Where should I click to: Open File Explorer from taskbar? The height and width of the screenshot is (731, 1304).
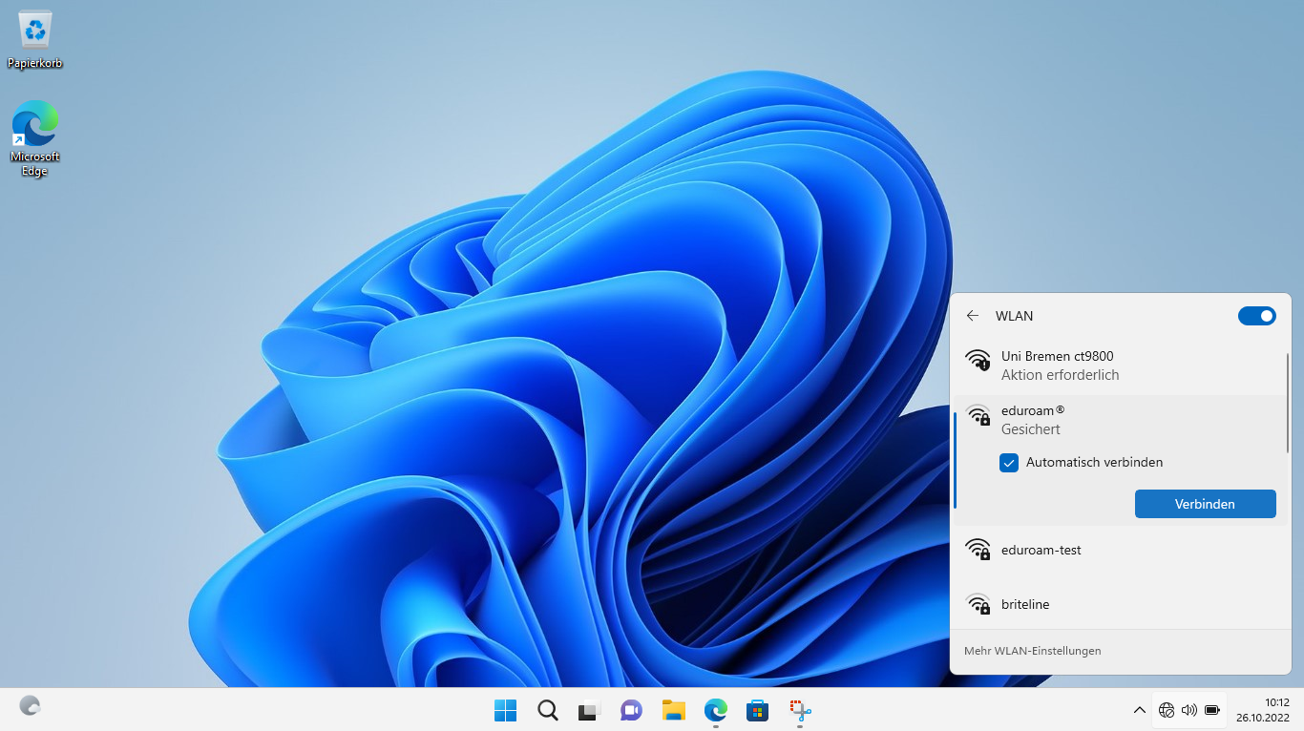(674, 710)
